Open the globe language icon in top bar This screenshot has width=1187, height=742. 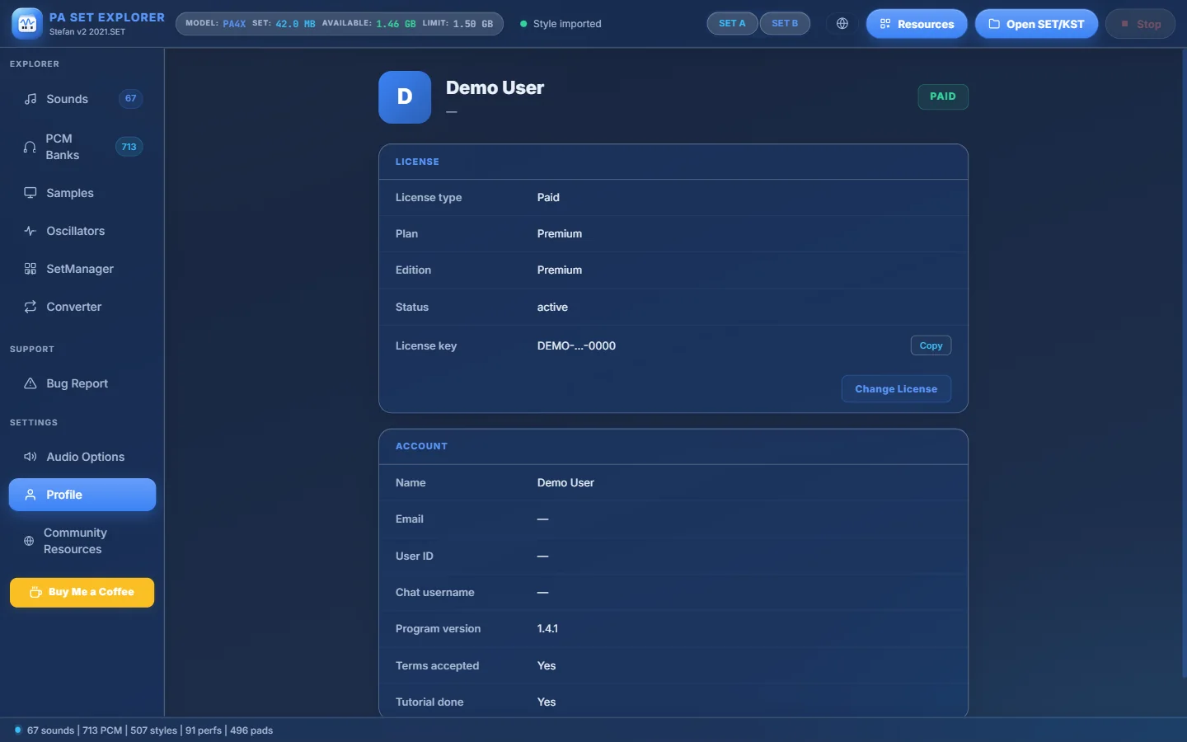pos(842,24)
